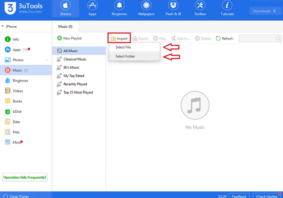Switch to the Apps section in top navigation
The width and height of the screenshot is (283, 198).
pos(92,8)
